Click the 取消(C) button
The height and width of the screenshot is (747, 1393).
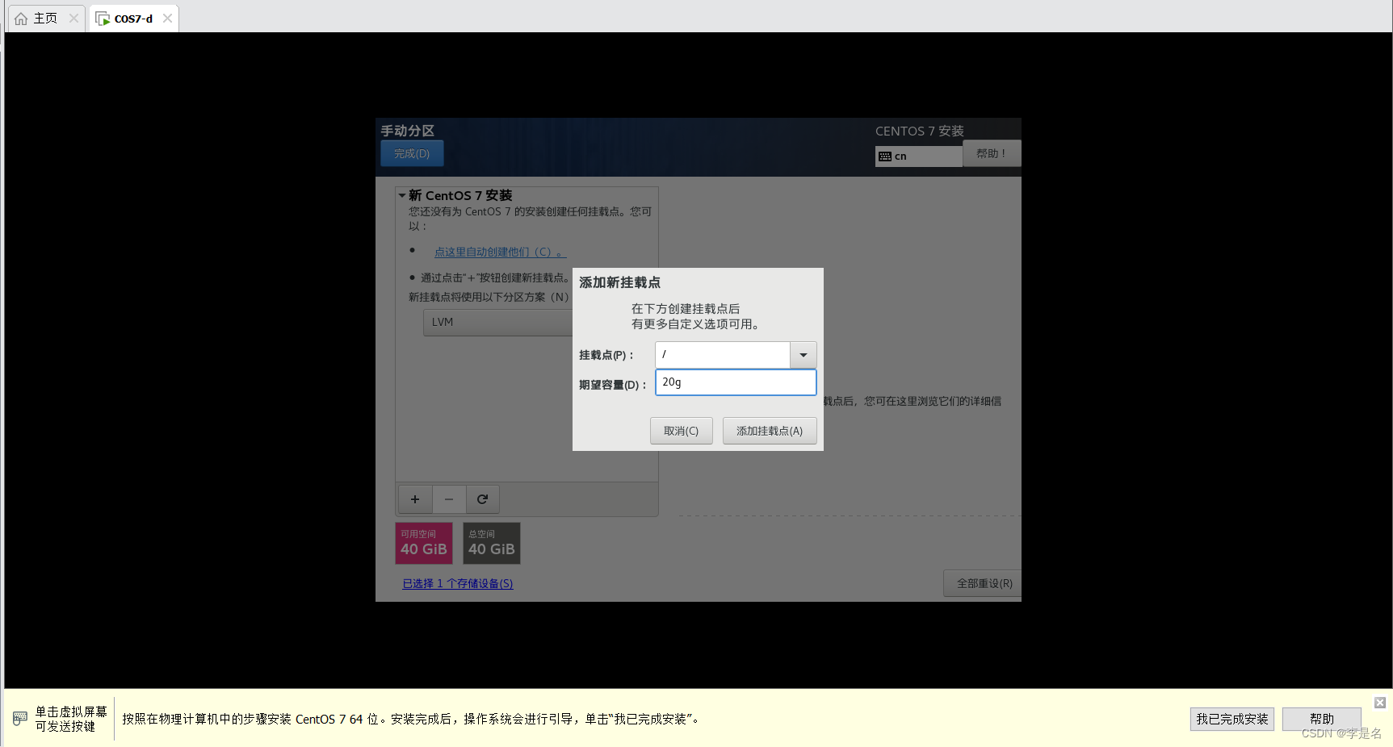tap(681, 431)
